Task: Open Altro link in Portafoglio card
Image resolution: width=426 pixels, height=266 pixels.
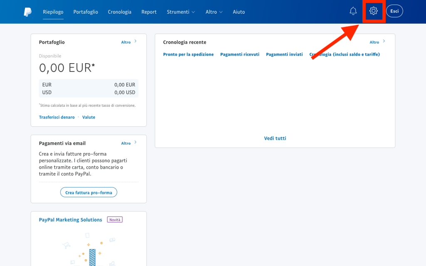Action: click(x=126, y=42)
